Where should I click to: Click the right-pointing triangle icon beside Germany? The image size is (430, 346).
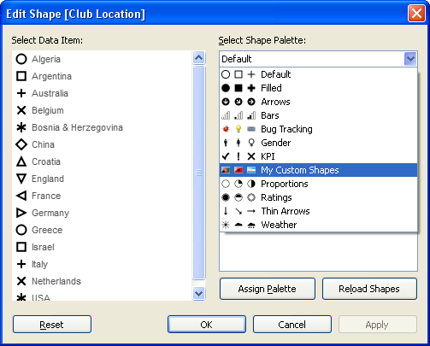point(21,213)
